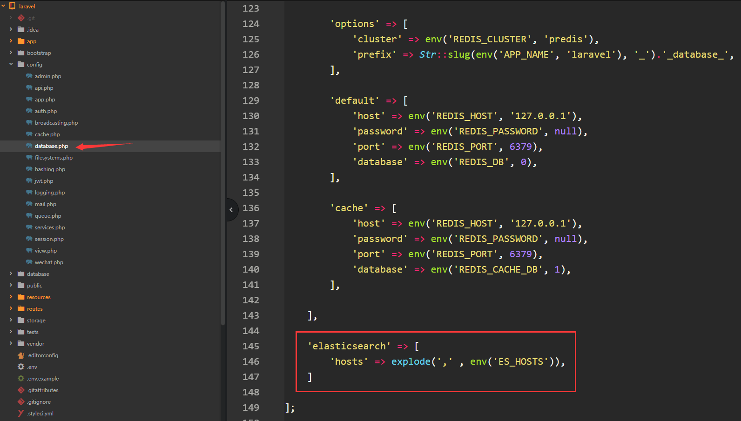Click 'ES_HOSTS' string in the code
The height and width of the screenshot is (421, 741).
[521, 361]
